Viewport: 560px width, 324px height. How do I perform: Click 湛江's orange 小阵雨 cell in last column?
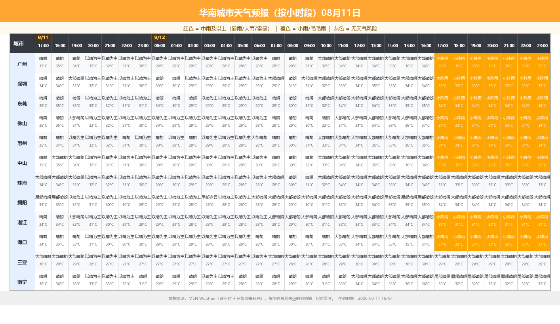click(542, 221)
